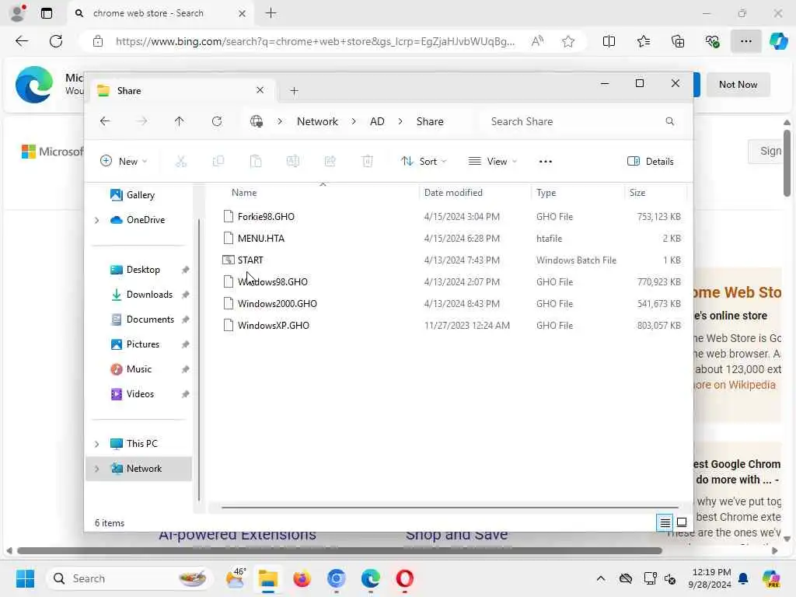Click Edge page horizontal scrollbar
796x597 pixels.
pos(339,551)
